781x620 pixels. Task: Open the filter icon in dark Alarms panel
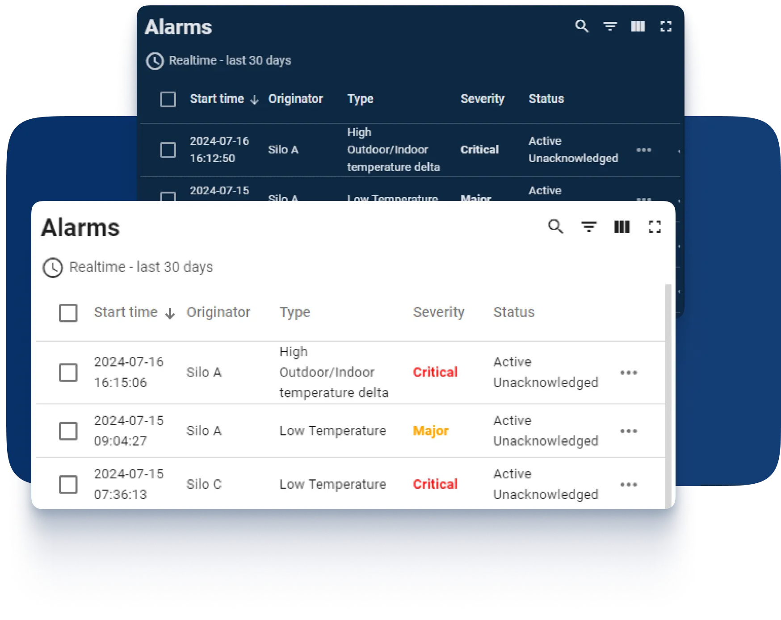[x=610, y=26]
